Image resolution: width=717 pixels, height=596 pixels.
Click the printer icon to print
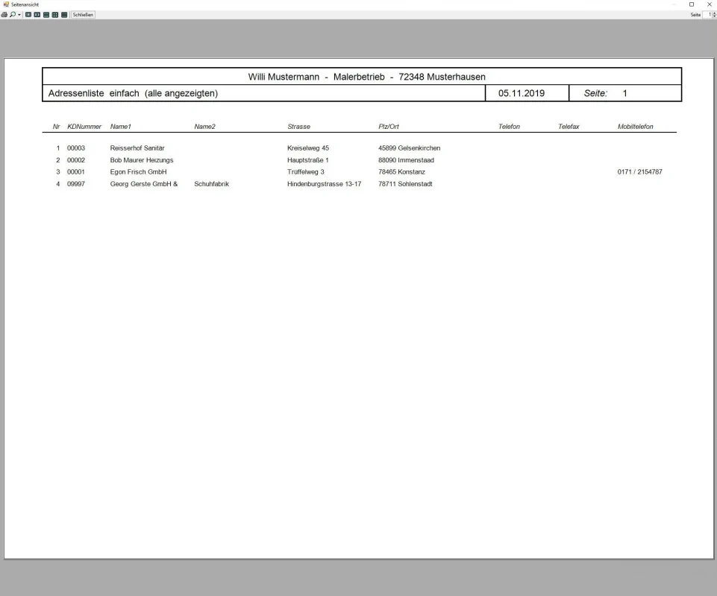[4, 15]
